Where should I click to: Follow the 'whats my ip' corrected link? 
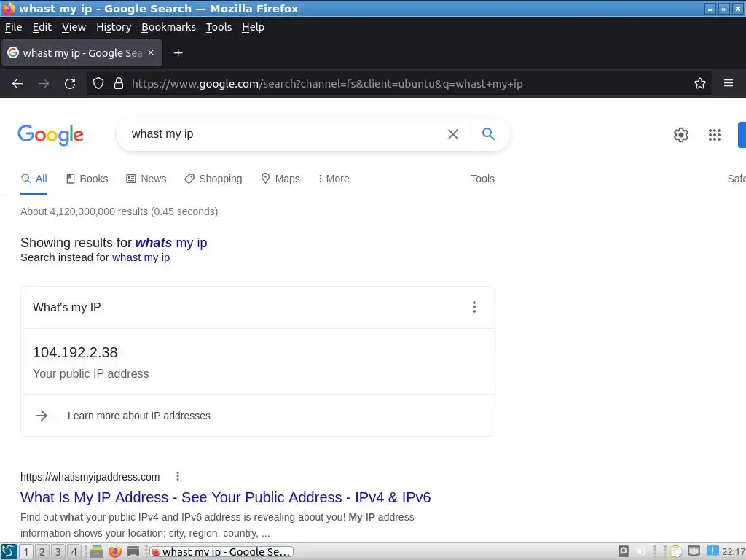pos(171,243)
